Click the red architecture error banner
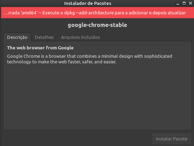The width and height of the screenshot is (194, 146). (98, 13)
